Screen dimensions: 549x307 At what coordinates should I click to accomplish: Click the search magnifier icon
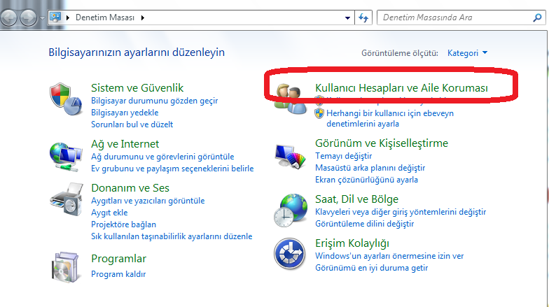click(x=538, y=17)
